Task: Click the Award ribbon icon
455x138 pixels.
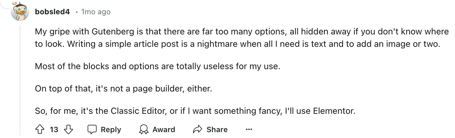Action: (x=144, y=129)
